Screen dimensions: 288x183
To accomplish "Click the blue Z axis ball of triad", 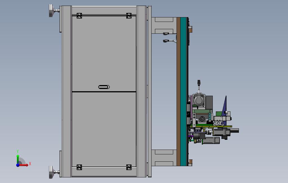I will (18, 165).
